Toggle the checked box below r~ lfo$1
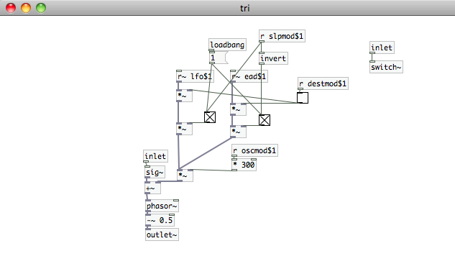Image resolution: width=455 pixels, height=264 pixels. pos(210,117)
